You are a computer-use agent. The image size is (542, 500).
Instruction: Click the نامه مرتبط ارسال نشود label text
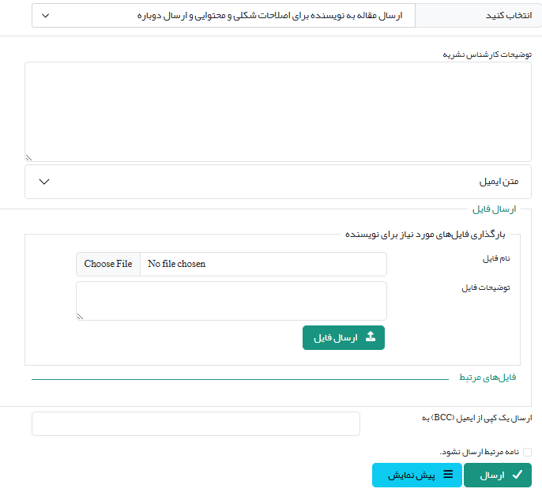click(479, 452)
